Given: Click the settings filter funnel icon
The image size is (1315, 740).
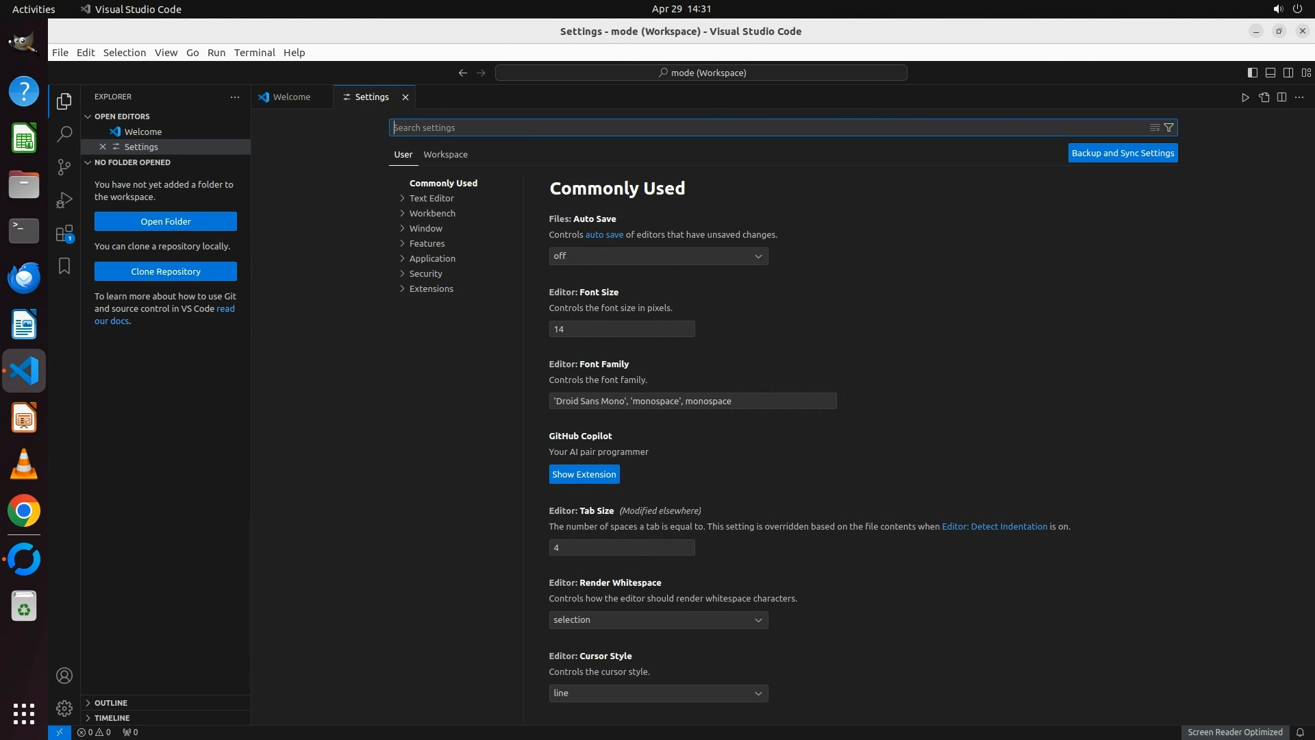Looking at the screenshot, I should coord(1169,127).
